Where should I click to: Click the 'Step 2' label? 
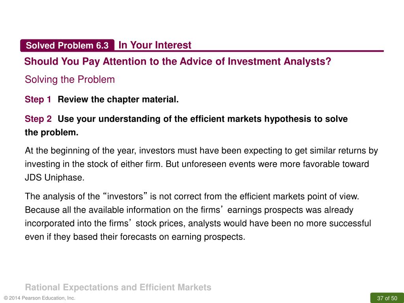point(38,119)
